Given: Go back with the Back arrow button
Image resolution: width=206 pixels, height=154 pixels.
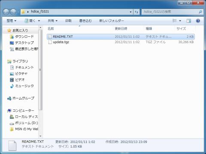Looking at the screenshot, I should tap(6, 12).
